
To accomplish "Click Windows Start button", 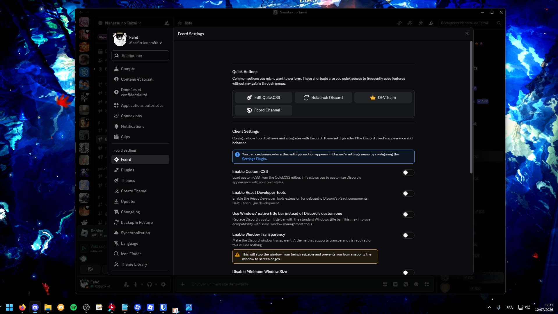I will point(10,307).
